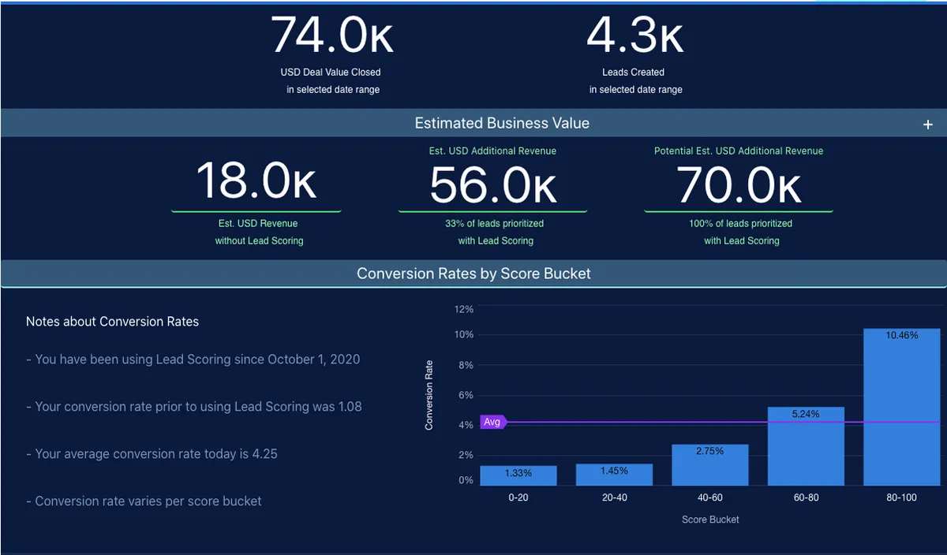The width and height of the screenshot is (947, 555).
Task: Click the 40-60 score bucket bar
Action: pos(710,464)
